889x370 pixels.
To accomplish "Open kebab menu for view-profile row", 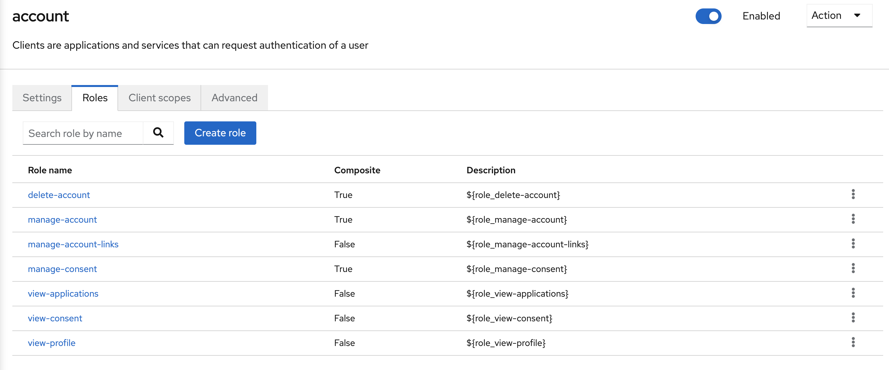I will coord(853,342).
